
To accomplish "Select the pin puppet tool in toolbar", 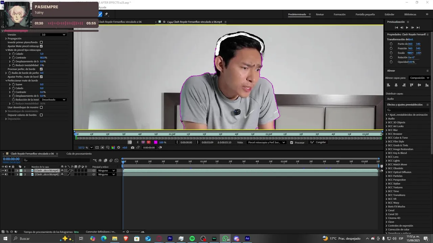I will click(106, 14).
